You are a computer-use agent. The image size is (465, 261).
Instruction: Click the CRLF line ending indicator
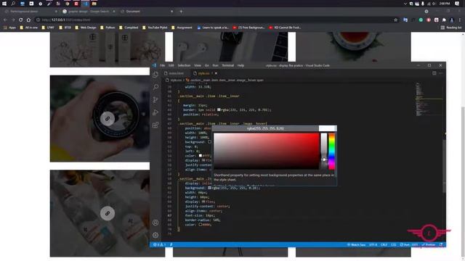(x=384, y=245)
